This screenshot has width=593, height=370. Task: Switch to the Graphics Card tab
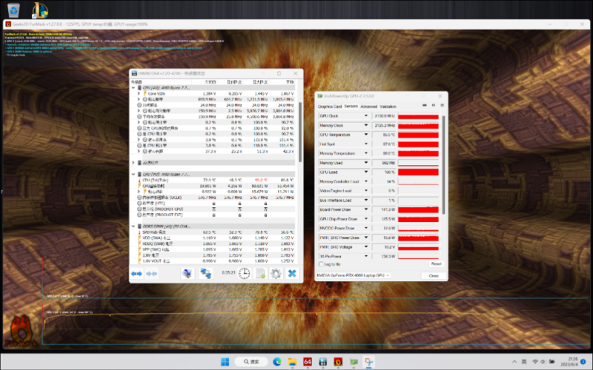tap(329, 106)
